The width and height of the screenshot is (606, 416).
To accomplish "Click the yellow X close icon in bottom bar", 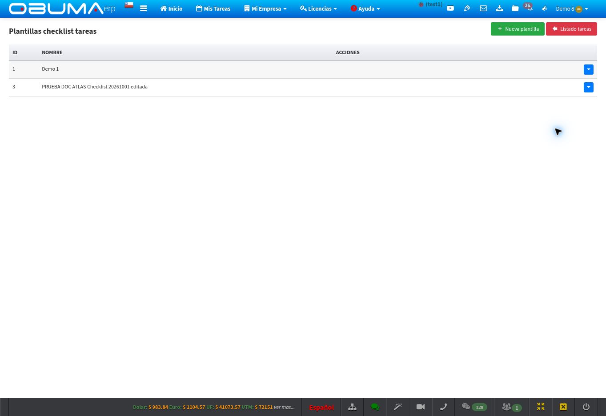I will tap(563, 407).
